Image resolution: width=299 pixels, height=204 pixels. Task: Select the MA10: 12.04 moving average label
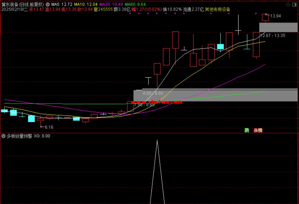(x=86, y=4)
